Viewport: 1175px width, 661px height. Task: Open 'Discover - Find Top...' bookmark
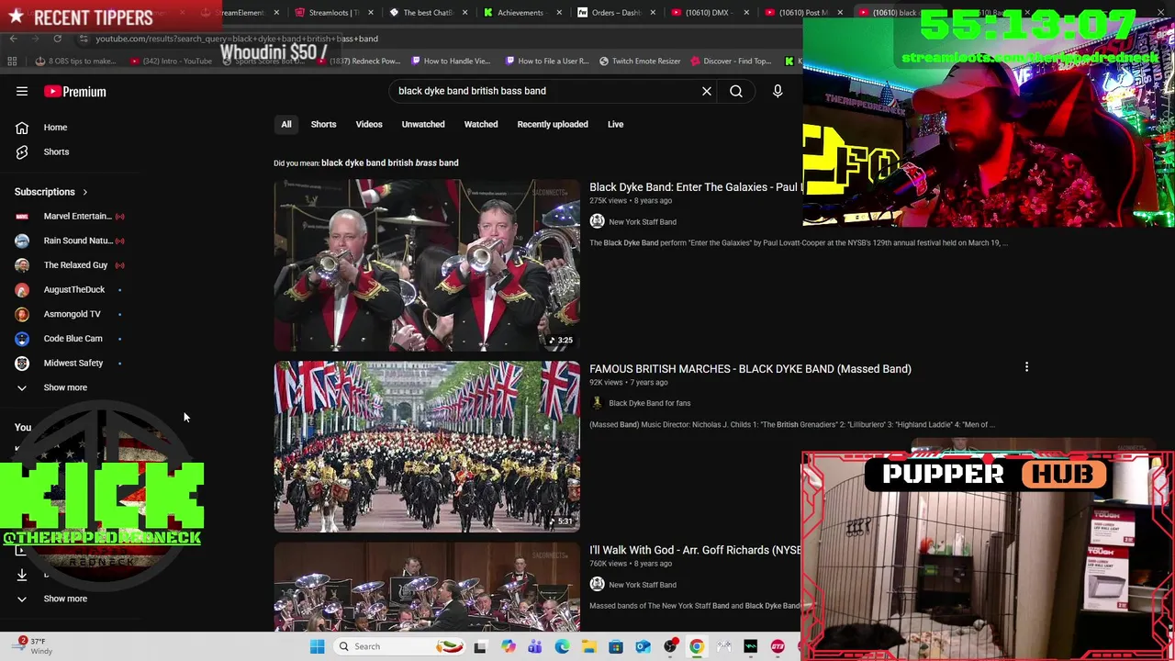point(731,61)
